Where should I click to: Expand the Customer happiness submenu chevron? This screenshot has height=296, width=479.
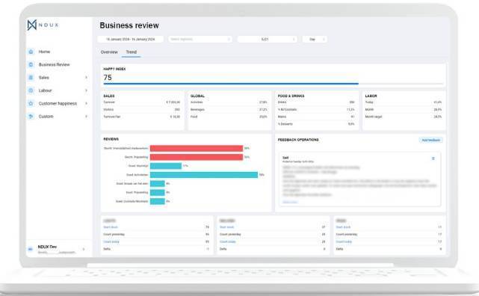coord(86,103)
